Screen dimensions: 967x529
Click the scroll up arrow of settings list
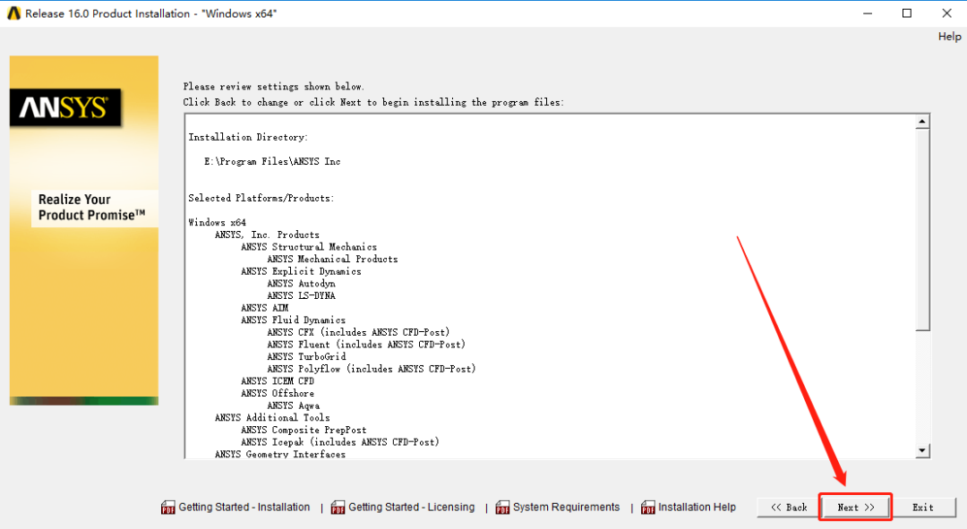pyautogui.click(x=922, y=122)
